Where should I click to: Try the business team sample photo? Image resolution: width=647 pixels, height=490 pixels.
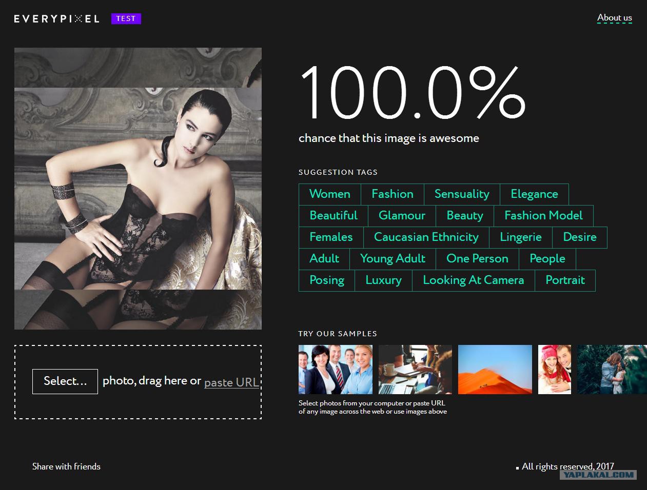pyautogui.click(x=336, y=370)
